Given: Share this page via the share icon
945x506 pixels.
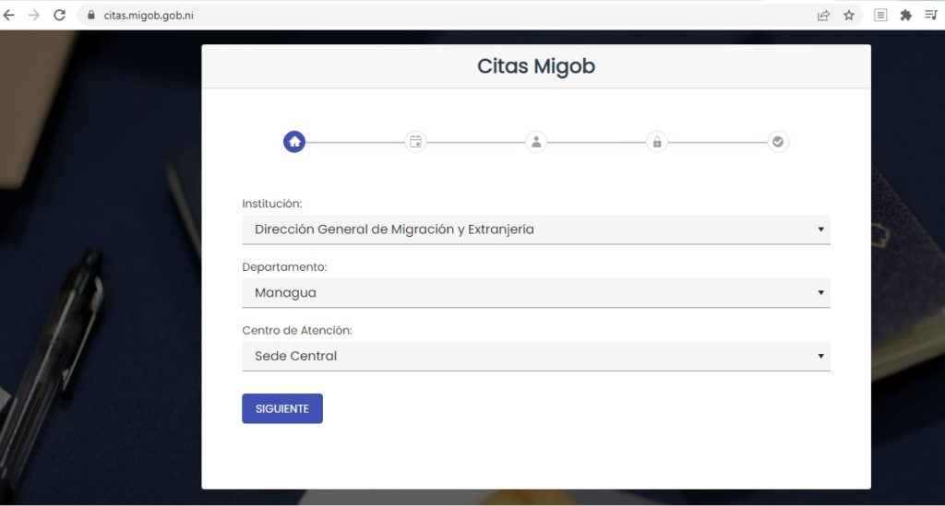Looking at the screenshot, I should [x=823, y=15].
